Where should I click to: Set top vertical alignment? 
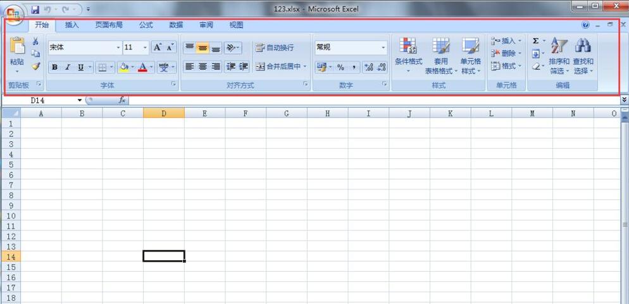[x=190, y=47]
